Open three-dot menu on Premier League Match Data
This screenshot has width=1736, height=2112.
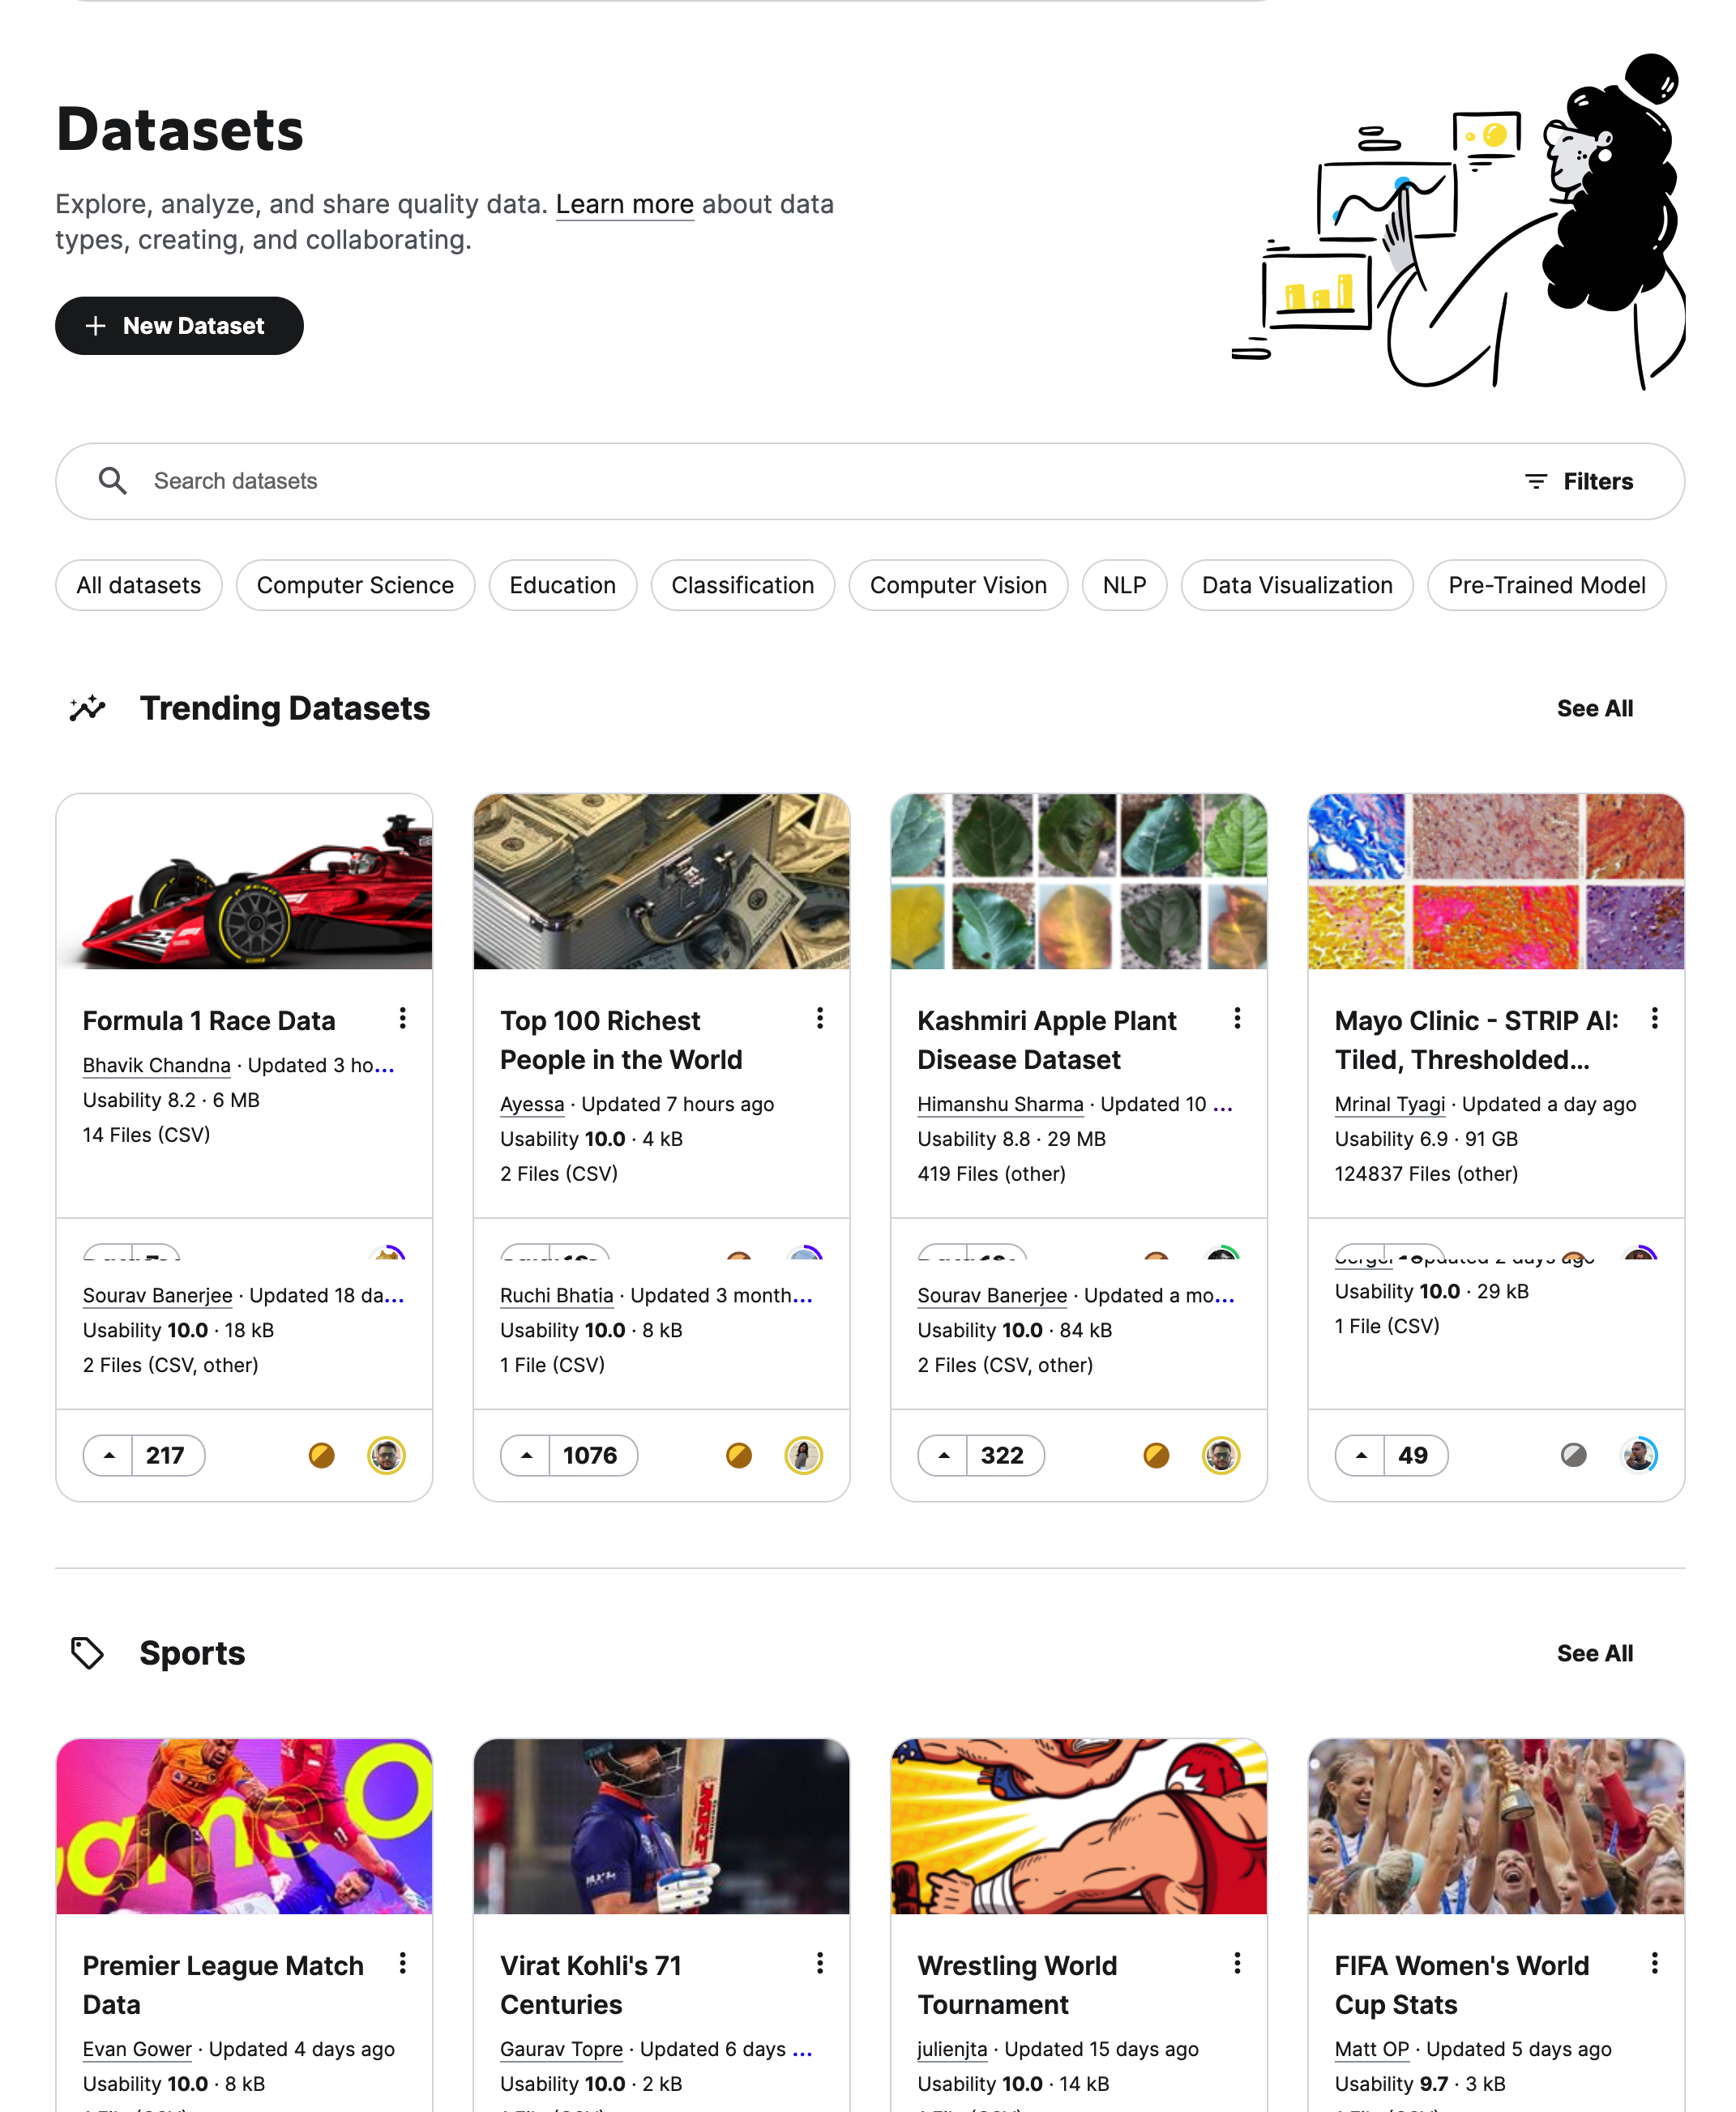[x=403, y=1963]
